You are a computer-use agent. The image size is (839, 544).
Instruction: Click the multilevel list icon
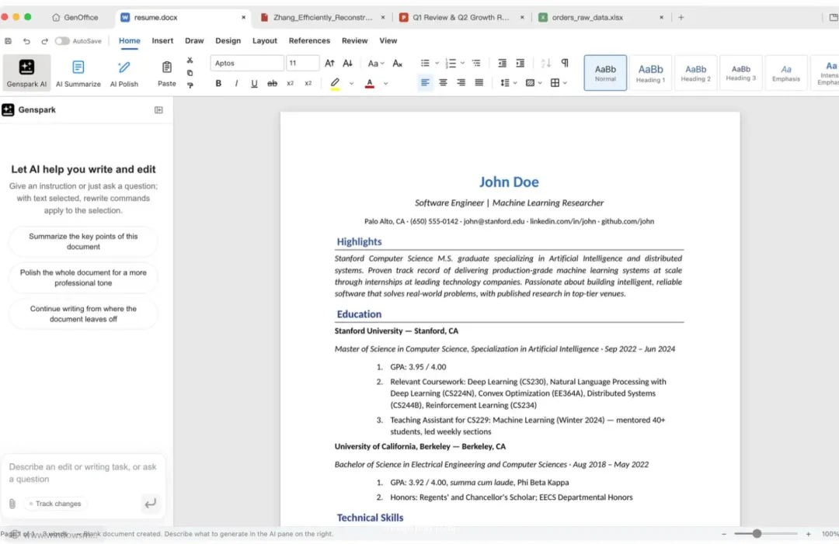[x=476, y=63]
